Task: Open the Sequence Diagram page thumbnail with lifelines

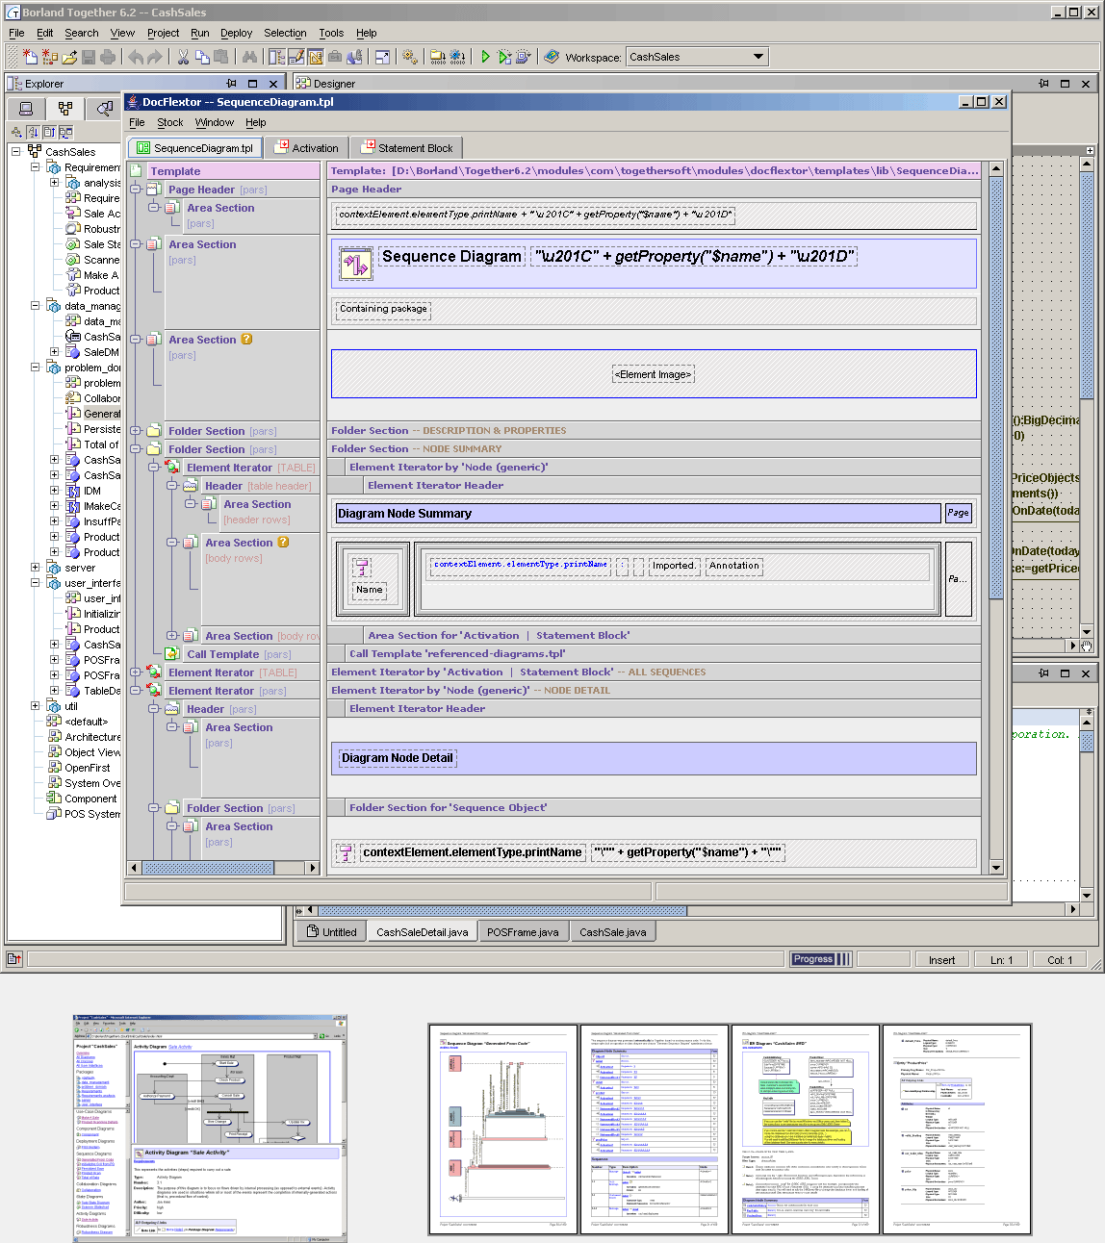Action: 503,1129
